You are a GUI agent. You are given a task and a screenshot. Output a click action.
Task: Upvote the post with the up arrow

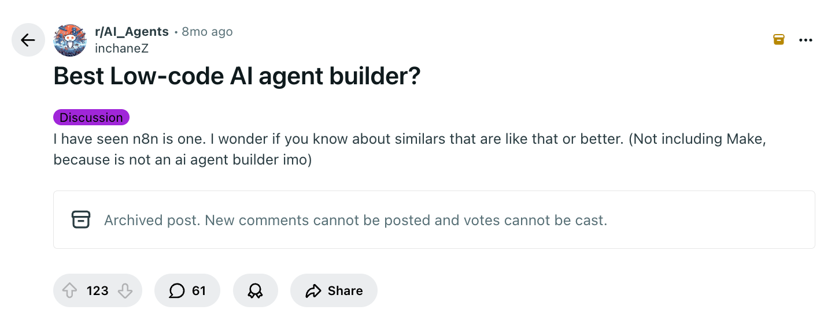pyautogui.click(x=69, y=290)
